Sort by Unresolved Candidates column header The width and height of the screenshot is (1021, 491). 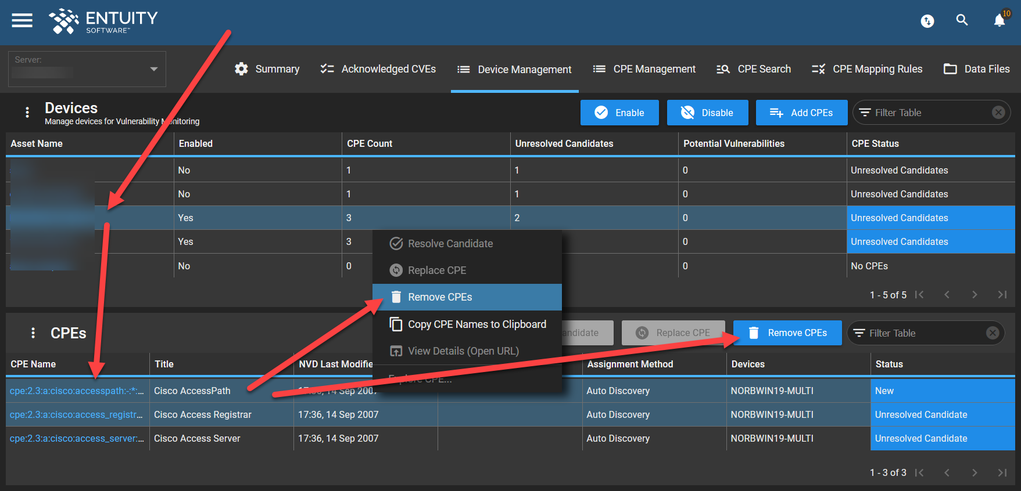pyautogui.click(x=594, y=143)
